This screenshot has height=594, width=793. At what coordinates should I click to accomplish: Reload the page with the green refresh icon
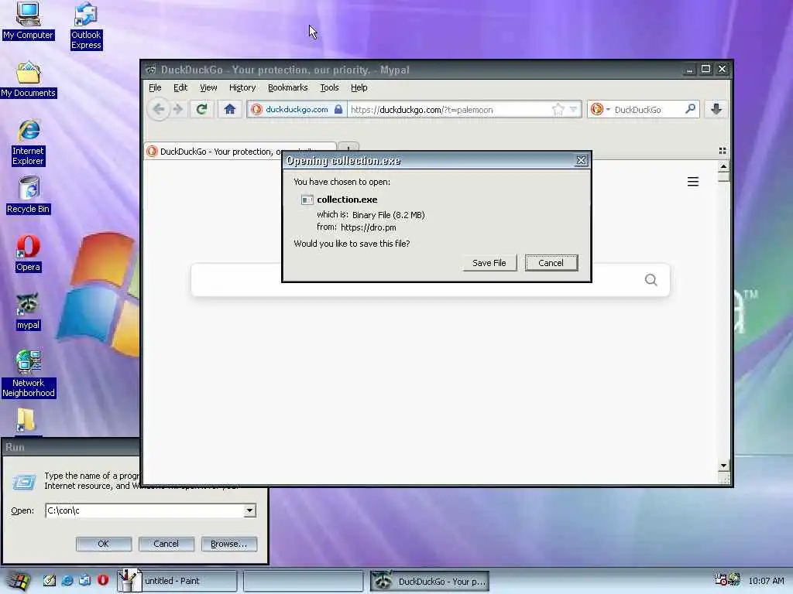[x=202, y=109]
